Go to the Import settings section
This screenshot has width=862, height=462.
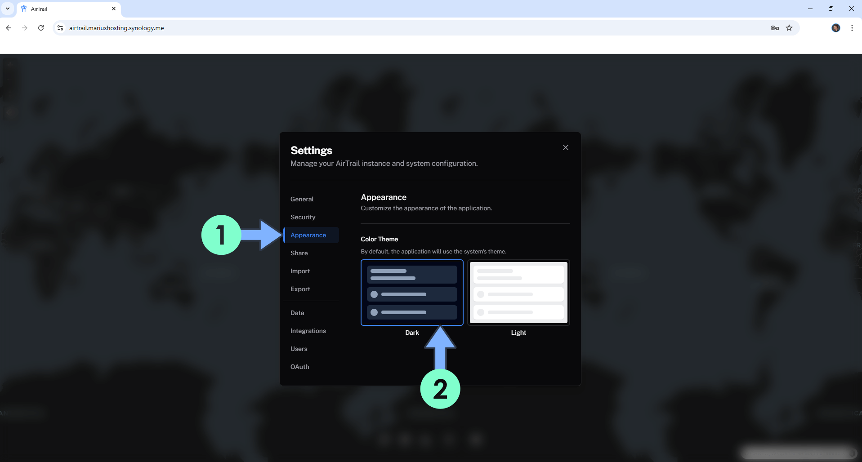pyautogui.click(x=300, y=271)
